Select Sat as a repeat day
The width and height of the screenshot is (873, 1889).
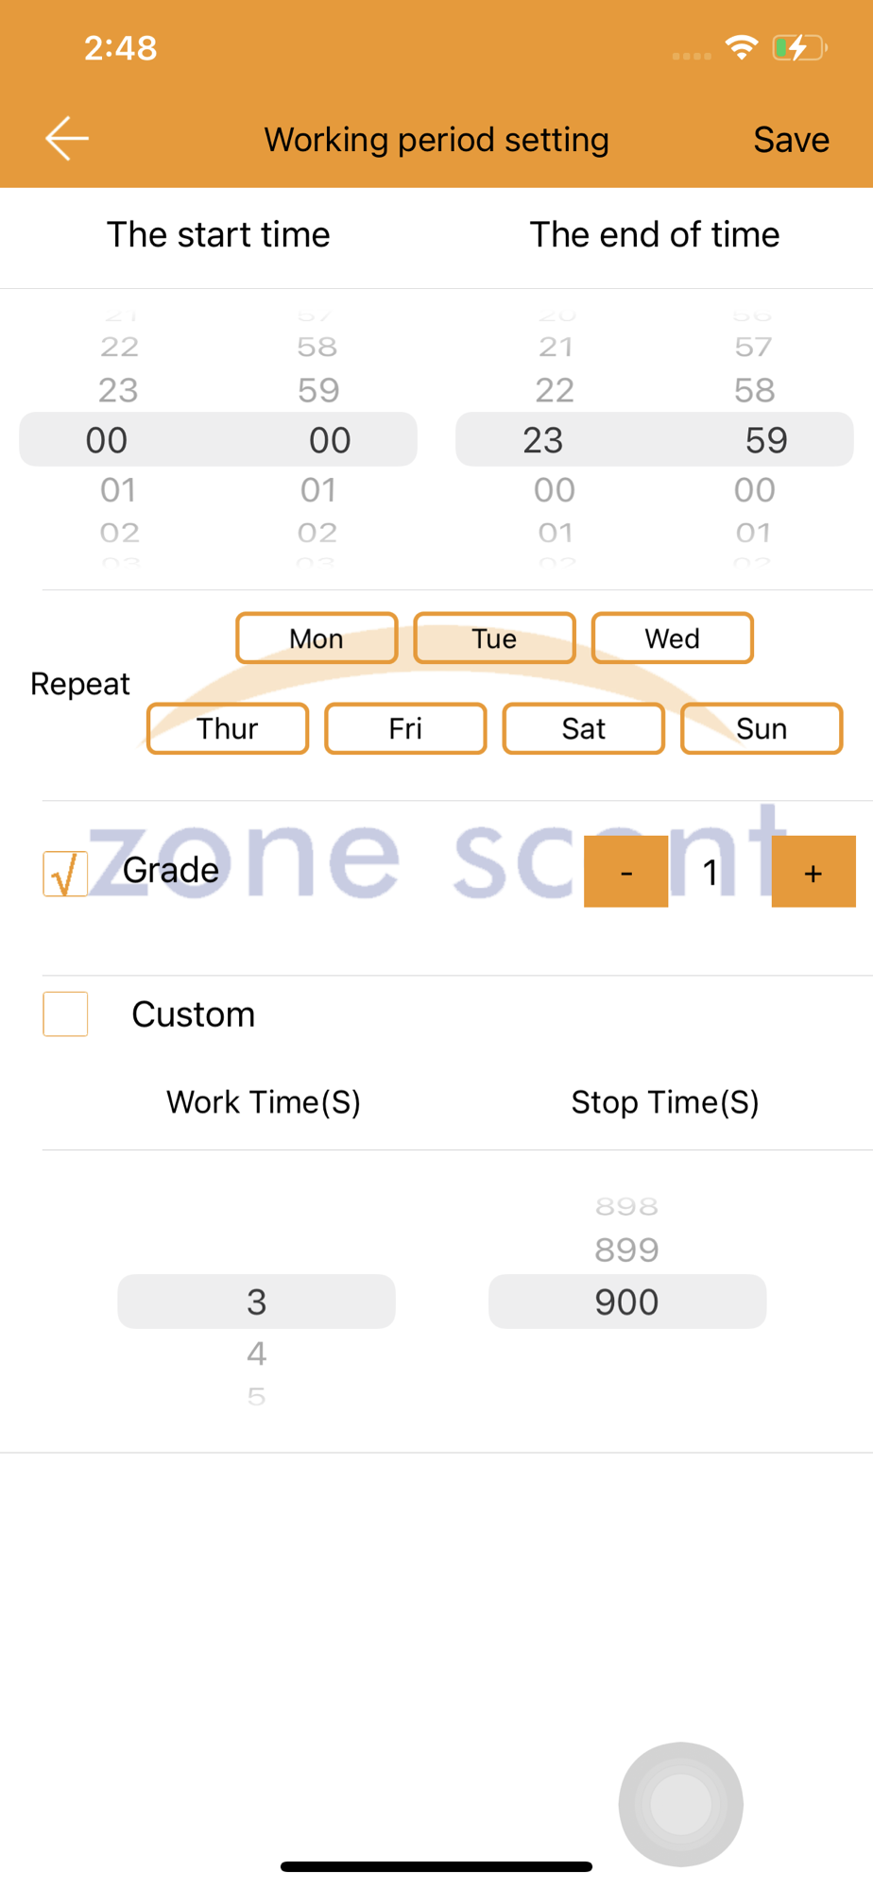(x=583, y=728)
